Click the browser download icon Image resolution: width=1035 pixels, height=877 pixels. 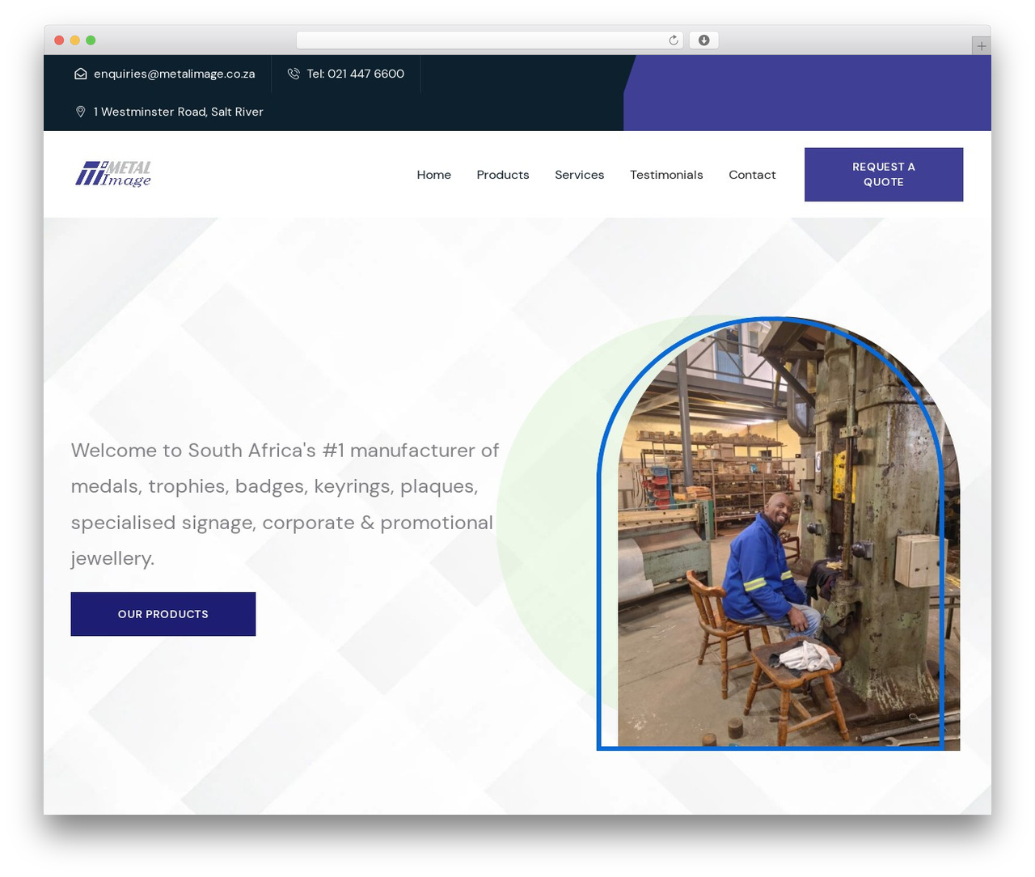[704, 40]
